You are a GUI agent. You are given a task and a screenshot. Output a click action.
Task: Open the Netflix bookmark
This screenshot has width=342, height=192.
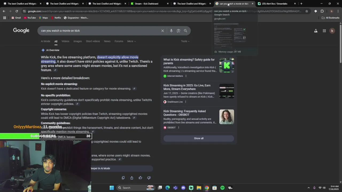coord(56,18)
